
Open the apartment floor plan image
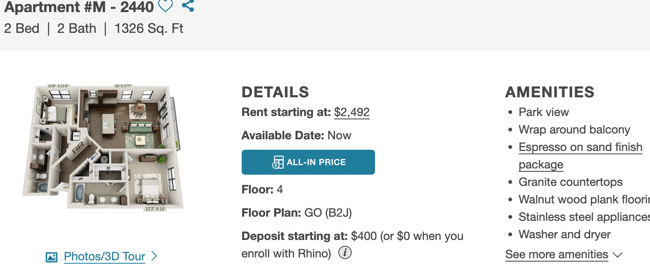tap(103, 148)
